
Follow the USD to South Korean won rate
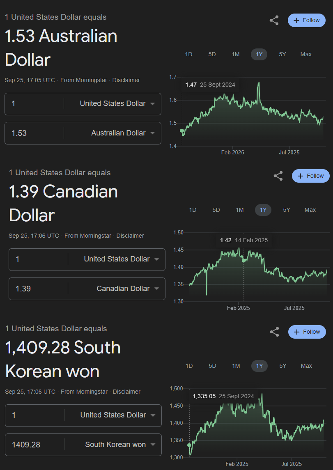pyautogui.click(x=307, y=332)
